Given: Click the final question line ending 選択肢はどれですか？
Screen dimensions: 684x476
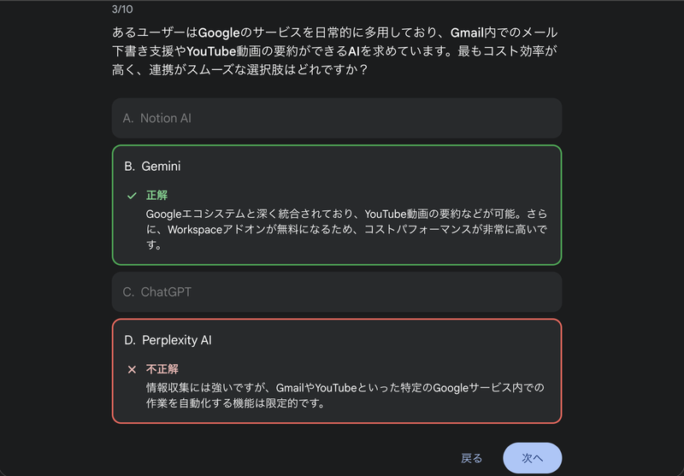Looking at the screenshot, I should [240, 70].
